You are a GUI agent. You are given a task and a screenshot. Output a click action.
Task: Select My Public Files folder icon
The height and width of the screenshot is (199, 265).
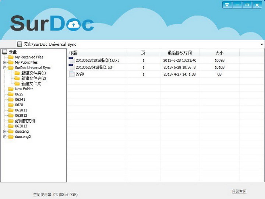click(x=11, y=62)
